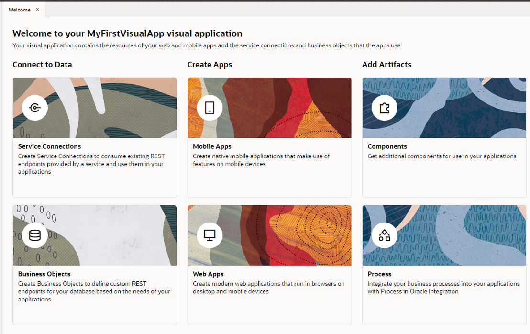Click the 'Add Artifacts' heading

(x=386, y=65)
